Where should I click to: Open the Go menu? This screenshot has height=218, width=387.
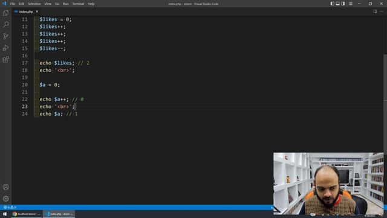pos(57,4)
